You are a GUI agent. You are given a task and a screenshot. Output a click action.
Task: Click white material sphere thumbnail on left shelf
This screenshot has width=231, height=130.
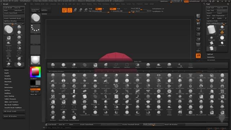point(35,60)
